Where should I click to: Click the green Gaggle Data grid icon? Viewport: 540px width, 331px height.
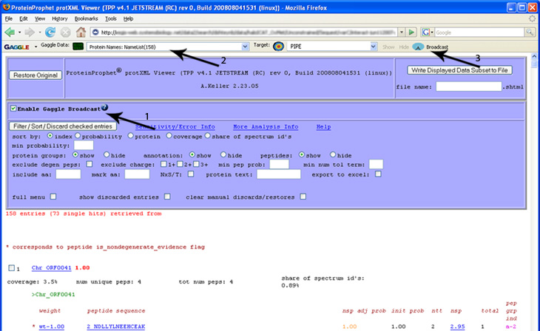[78, 47]
